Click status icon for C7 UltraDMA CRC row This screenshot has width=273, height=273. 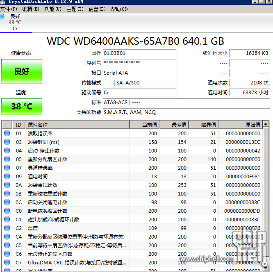(x=7, y=262)
